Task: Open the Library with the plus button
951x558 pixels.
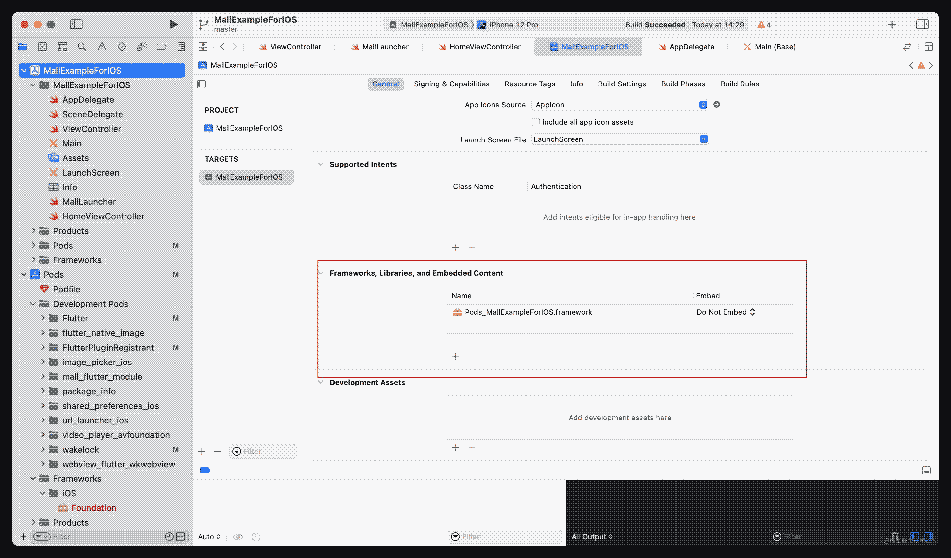Action: [892, 25]
